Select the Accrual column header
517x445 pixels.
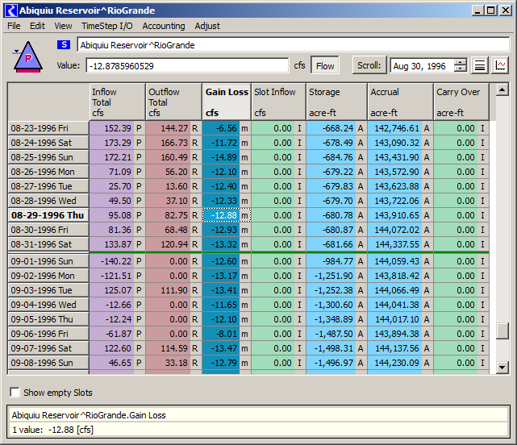[400, 102]
